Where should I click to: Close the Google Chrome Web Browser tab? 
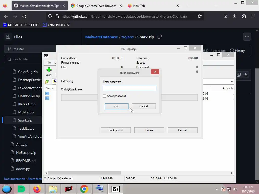click(x=121, y=6)
